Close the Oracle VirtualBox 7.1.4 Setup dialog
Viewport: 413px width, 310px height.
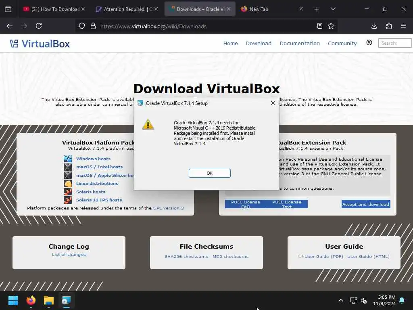point(273,103)
